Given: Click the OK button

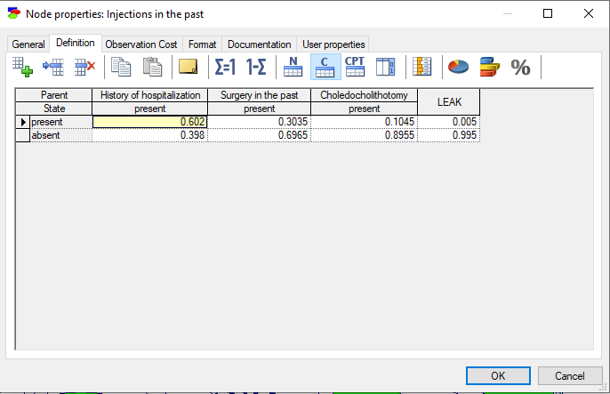Looking at the screenshot, I should (x=498, y=375).
